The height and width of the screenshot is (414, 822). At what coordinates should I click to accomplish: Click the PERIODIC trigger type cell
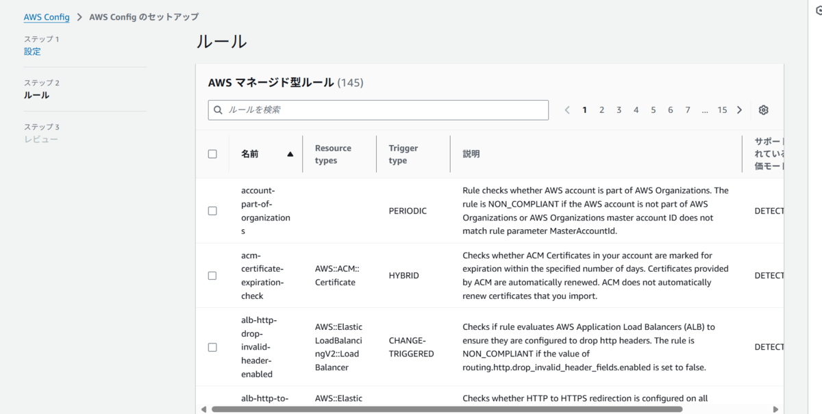[x=408, y=211]
